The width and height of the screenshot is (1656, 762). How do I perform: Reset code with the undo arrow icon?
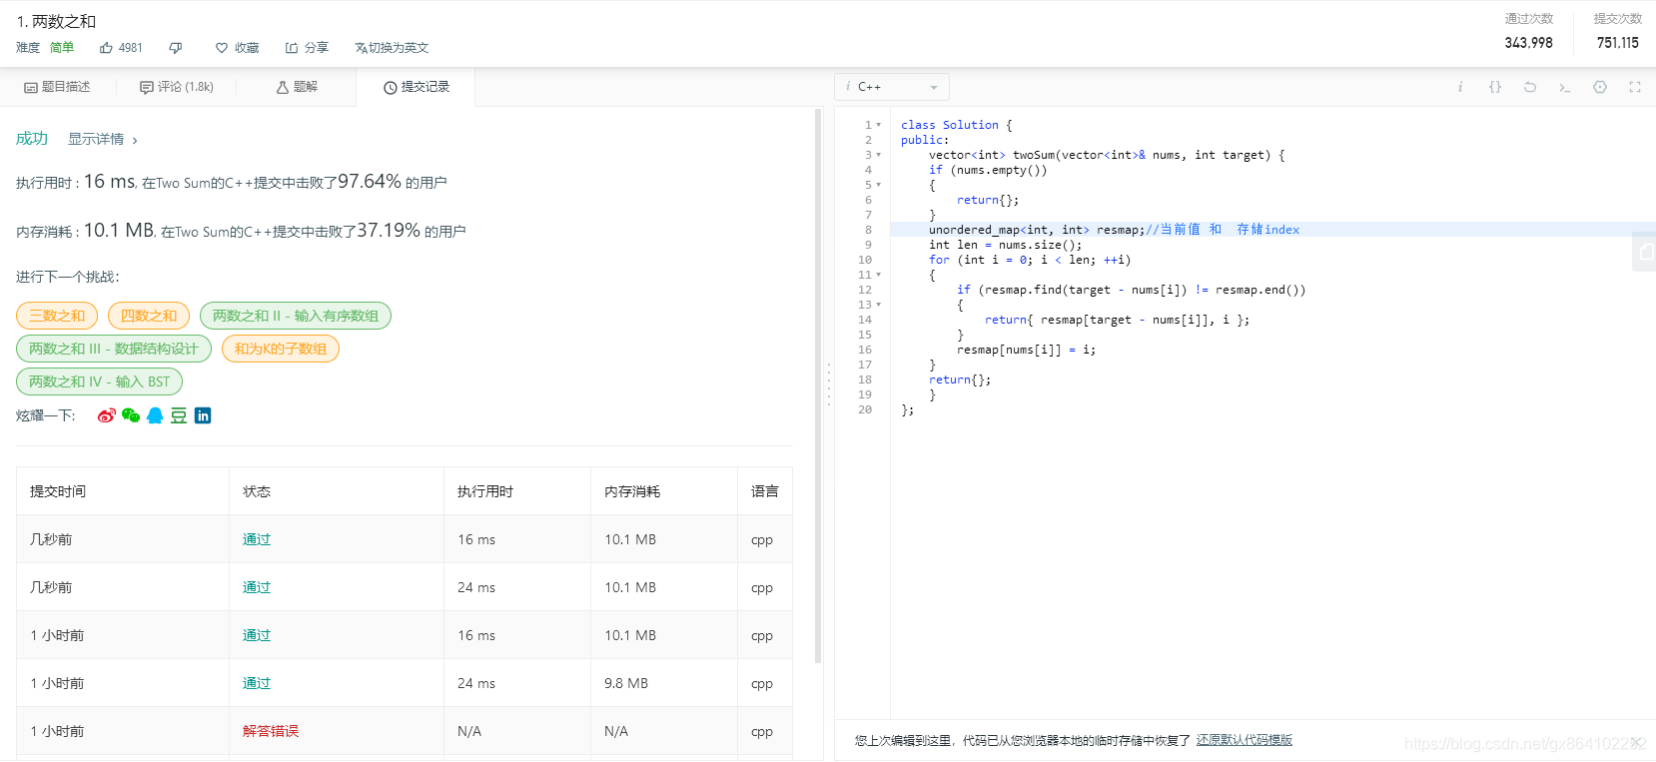tap(1530, 87)
